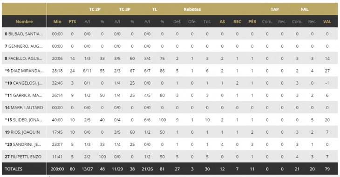Select the AS assists column header
Screen dimensions: 340x177
222,22
